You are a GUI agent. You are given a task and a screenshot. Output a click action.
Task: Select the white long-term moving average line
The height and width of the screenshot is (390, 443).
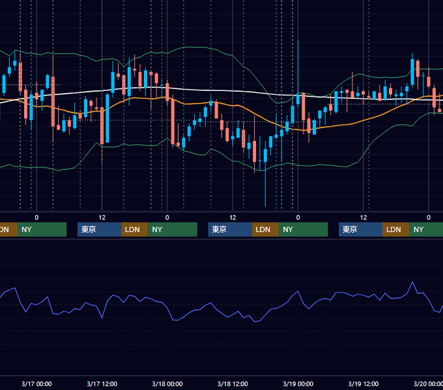coord(220,90)
